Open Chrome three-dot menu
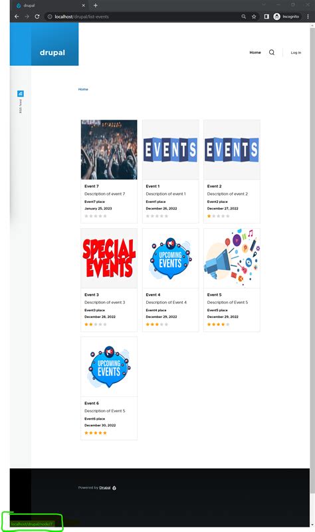The width and height of the screenshot is (315, 532). [308, 16]
